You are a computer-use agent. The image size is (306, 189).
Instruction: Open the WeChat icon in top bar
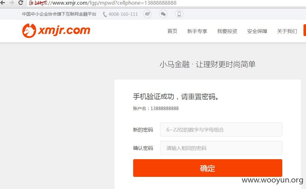pyautogui.click(x=163, y=14)
